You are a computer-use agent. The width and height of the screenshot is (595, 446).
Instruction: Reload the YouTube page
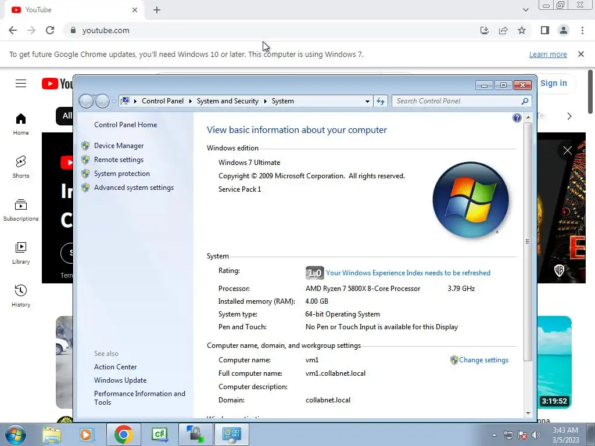pos(50,30)
